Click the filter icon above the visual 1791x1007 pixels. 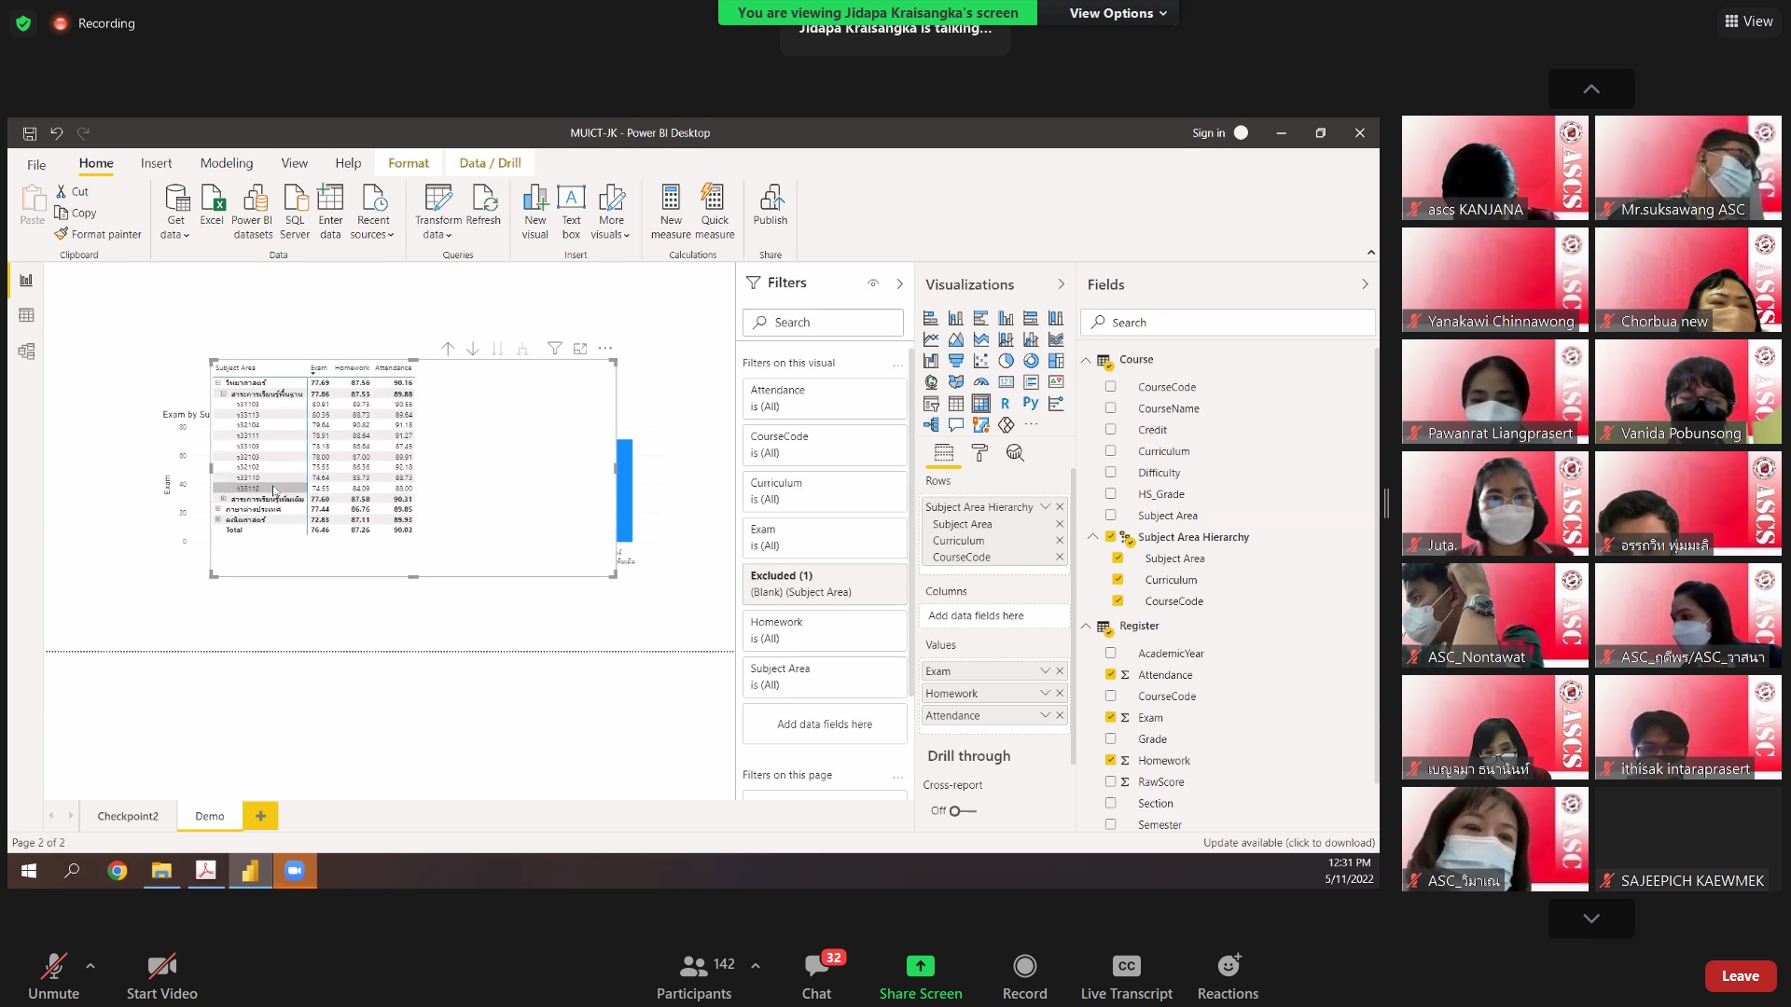(555, 348)
